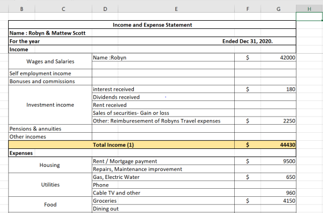Screen dimensions: 323x213
Task: Select column F header
Action: coord(247,9)
